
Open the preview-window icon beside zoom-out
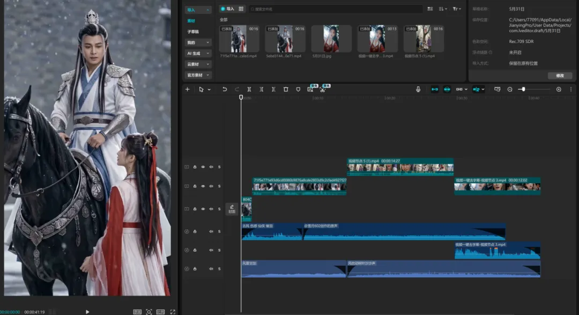point(498,89)
